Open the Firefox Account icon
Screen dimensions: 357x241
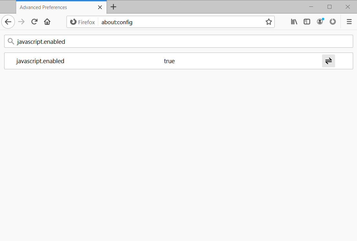point(320,22)
